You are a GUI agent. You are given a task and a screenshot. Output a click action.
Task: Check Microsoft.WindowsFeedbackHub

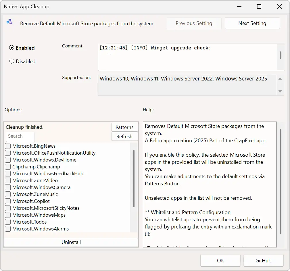(8, 174)
